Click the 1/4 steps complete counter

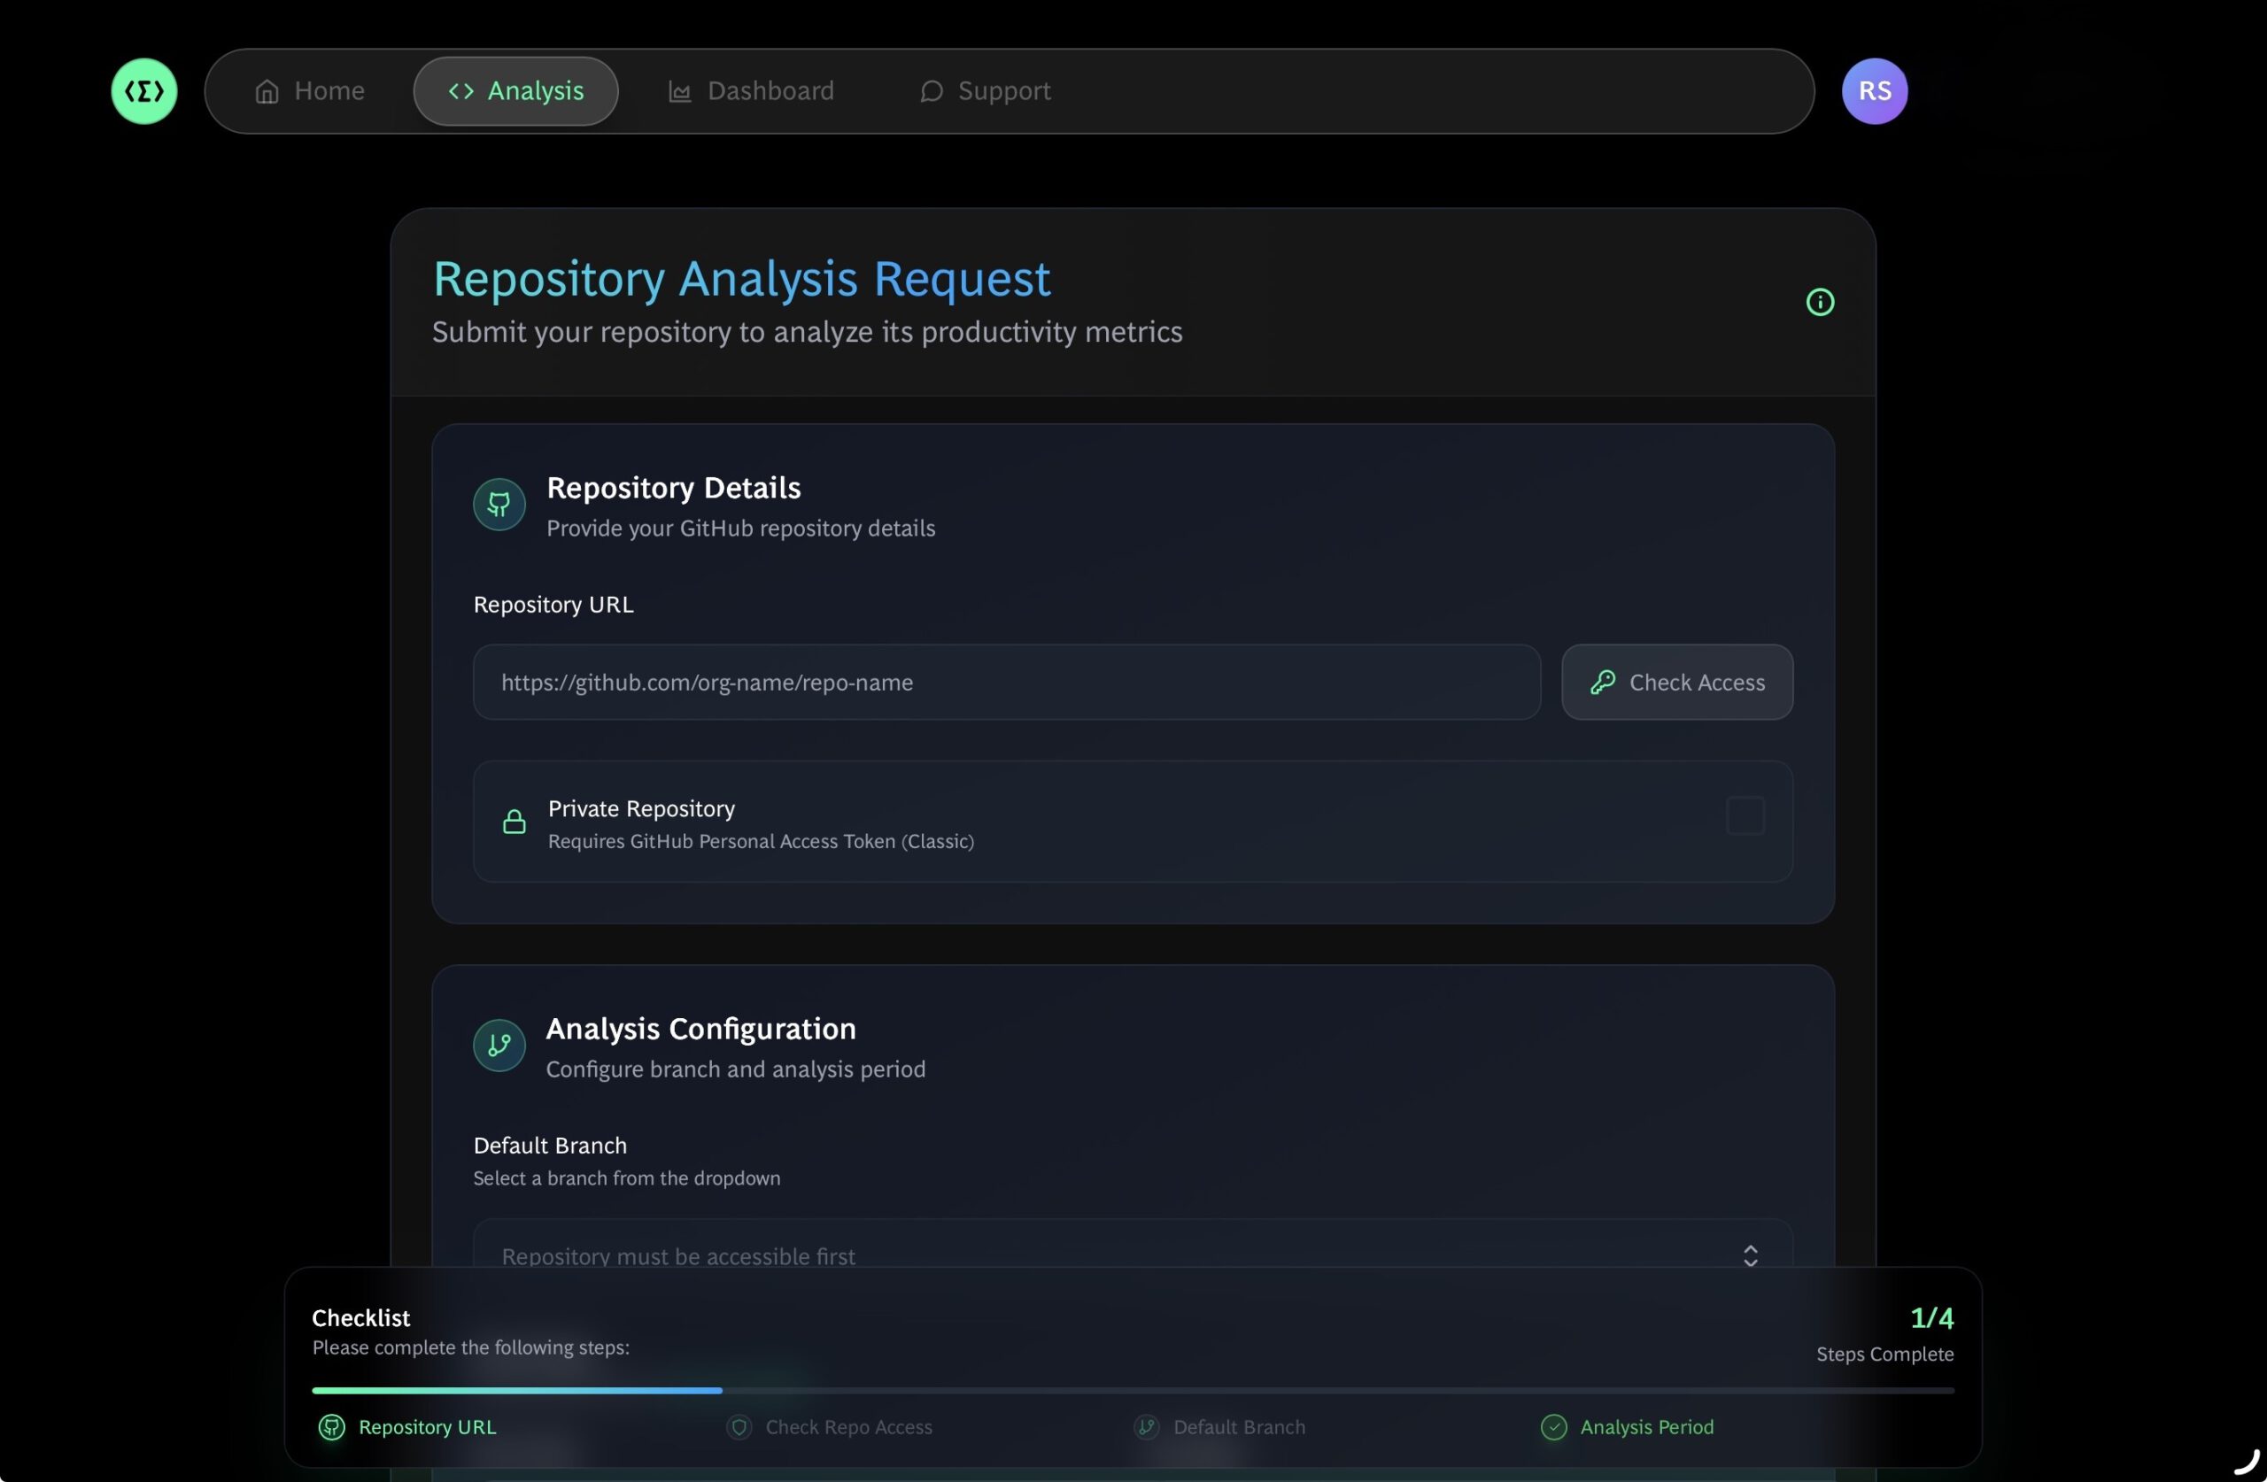pos(1931,1317)
